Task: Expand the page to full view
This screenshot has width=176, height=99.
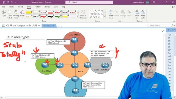Action: click(163, 31)
